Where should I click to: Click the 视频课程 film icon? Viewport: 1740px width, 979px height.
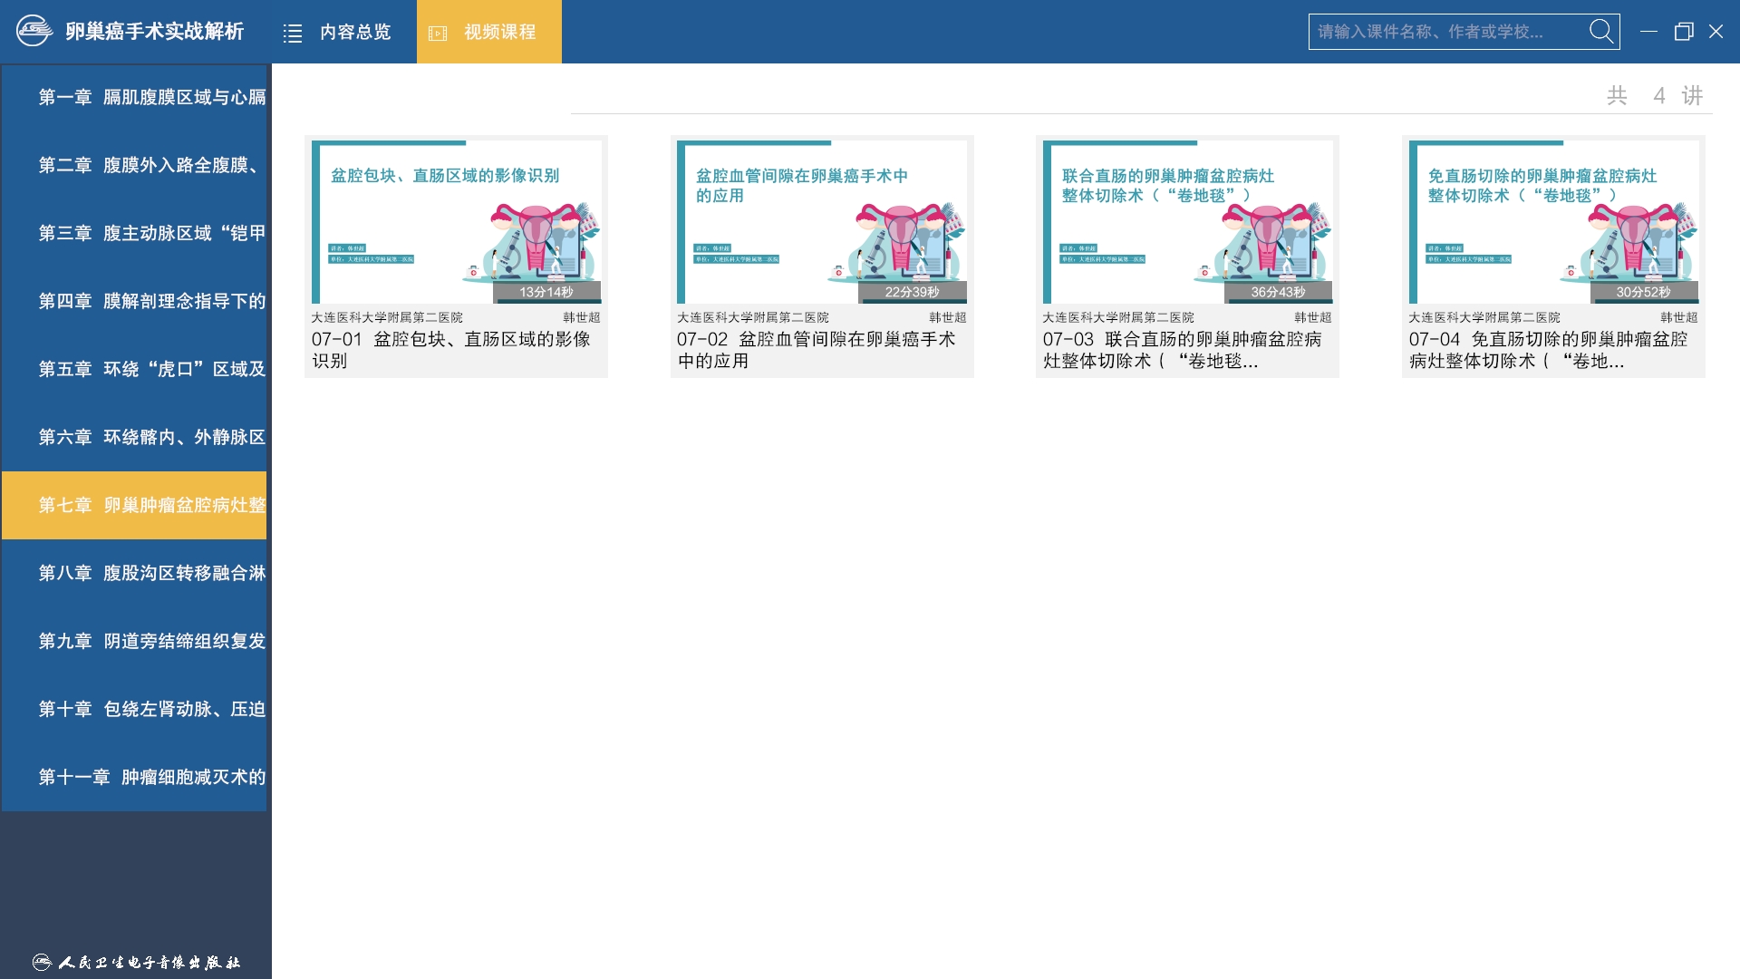pyautogui.click(x=438, y=34)
